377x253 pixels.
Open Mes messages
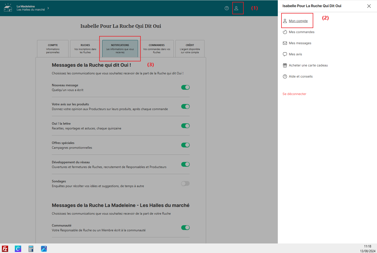[x=300, y=43]
